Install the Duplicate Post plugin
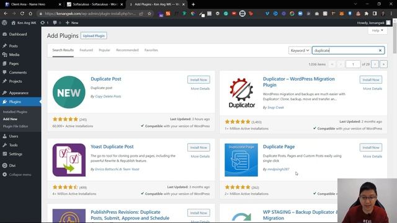Image resolution: width=397 pixels, height=223 pixels. click(x=198, y=80)
